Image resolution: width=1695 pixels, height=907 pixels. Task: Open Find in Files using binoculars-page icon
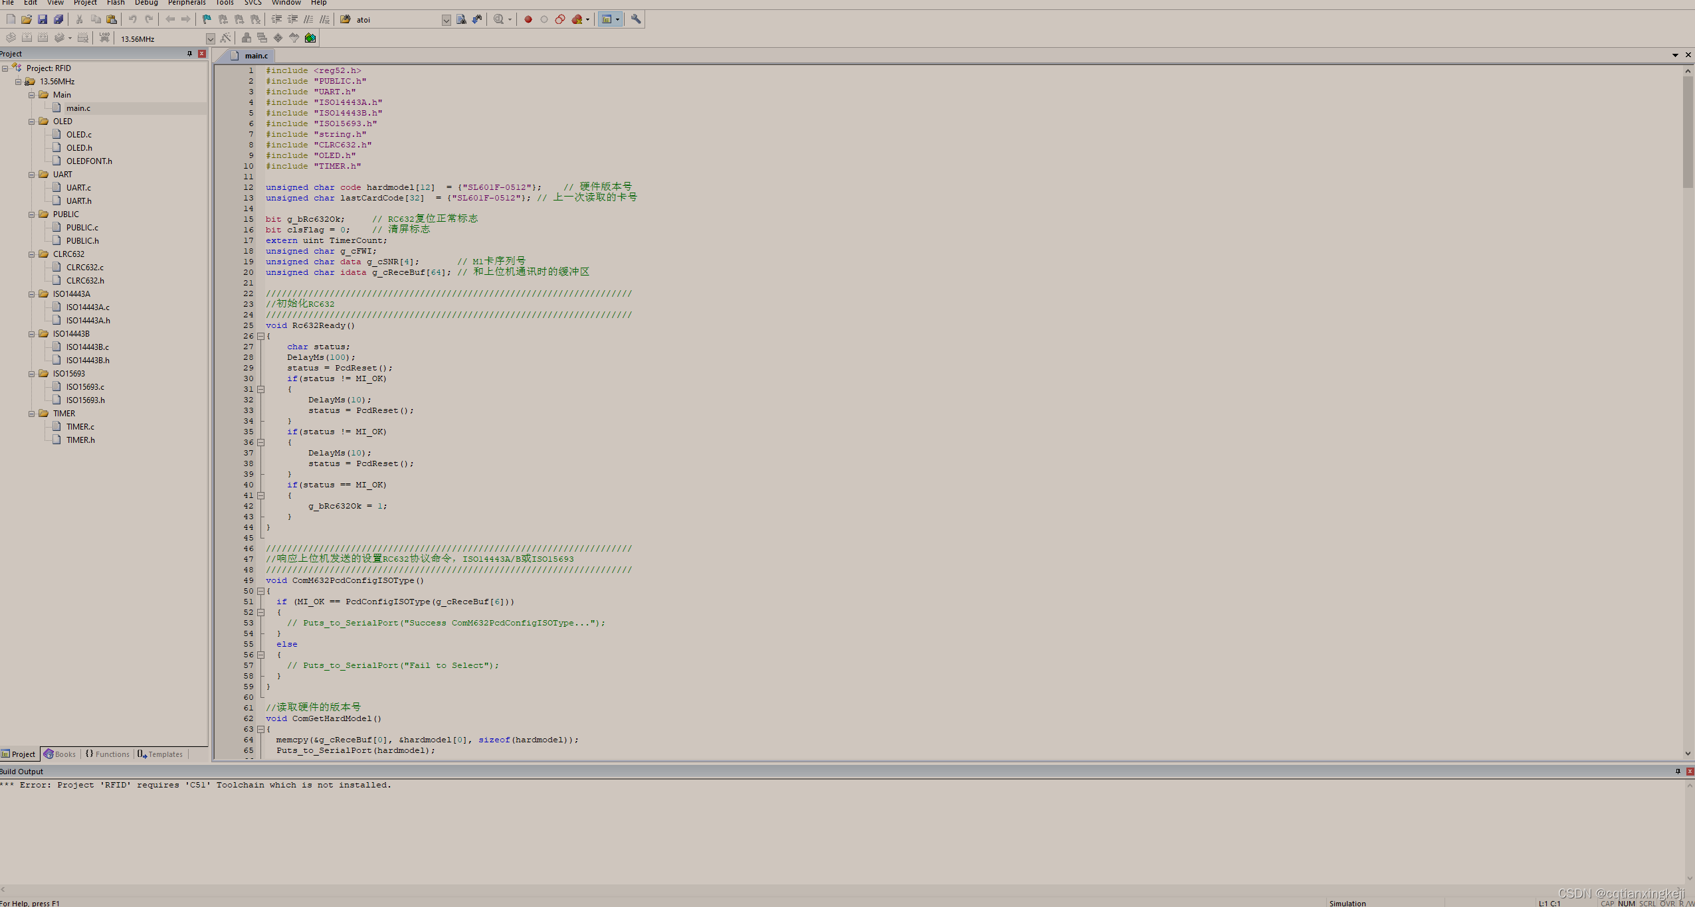click(x=461, y=19)
